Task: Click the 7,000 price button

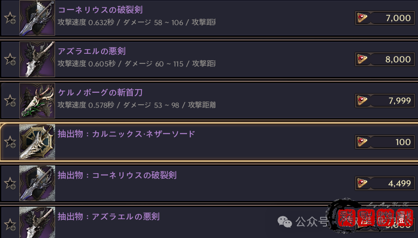Action: coord(384,18)
